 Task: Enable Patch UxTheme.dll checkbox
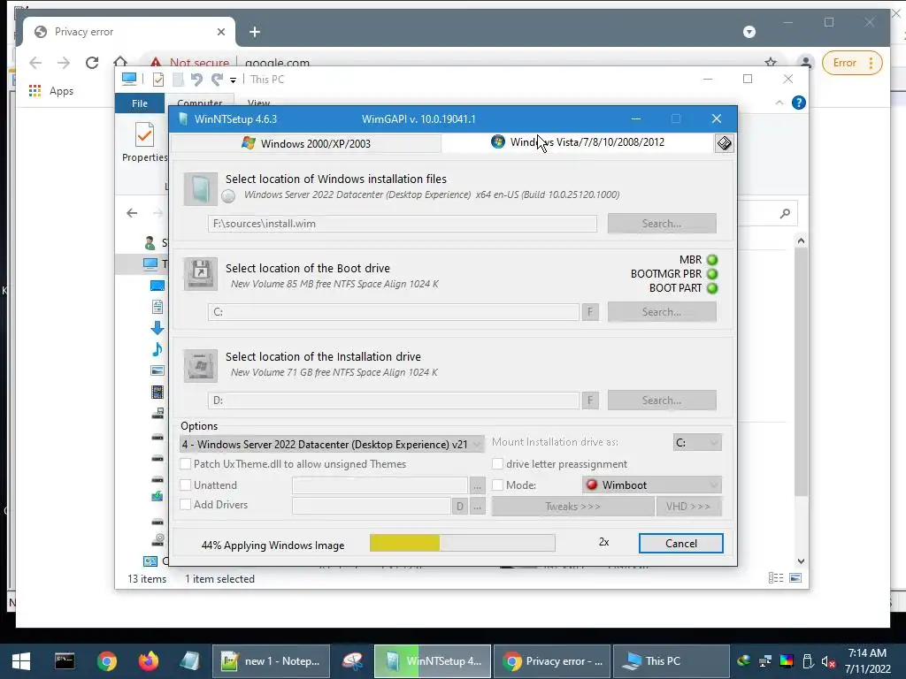(x=186, y=463)
